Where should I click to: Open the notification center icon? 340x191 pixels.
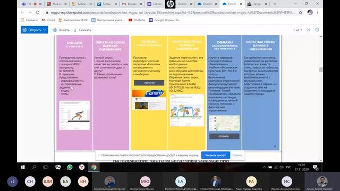coord(316,167)
